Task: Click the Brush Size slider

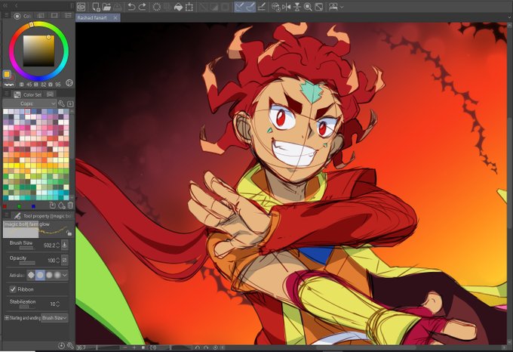Action: (x=26, y=249)
